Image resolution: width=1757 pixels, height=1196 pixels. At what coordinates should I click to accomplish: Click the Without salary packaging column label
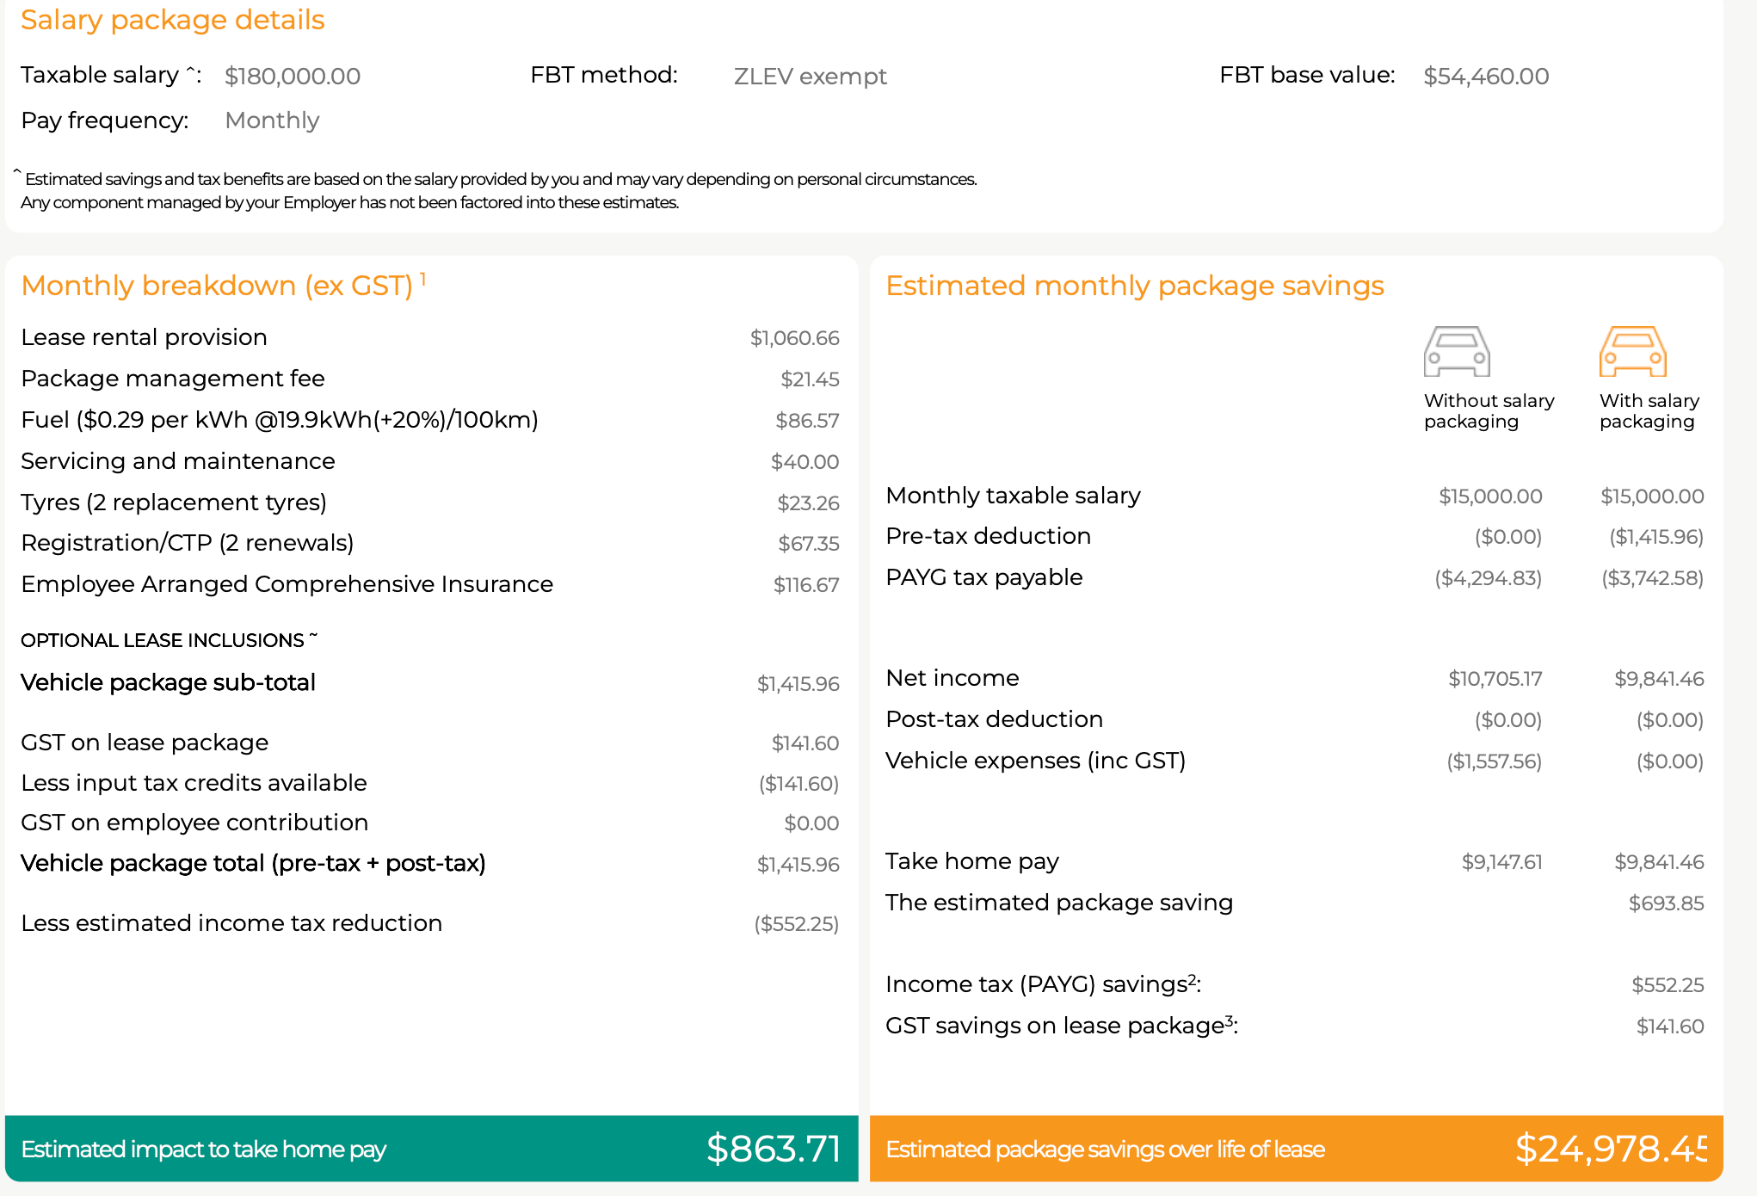click(1489, 411)
